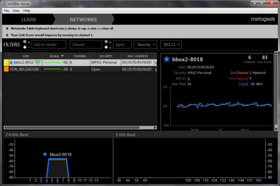Focus the Channel filter field

(86, 45)
